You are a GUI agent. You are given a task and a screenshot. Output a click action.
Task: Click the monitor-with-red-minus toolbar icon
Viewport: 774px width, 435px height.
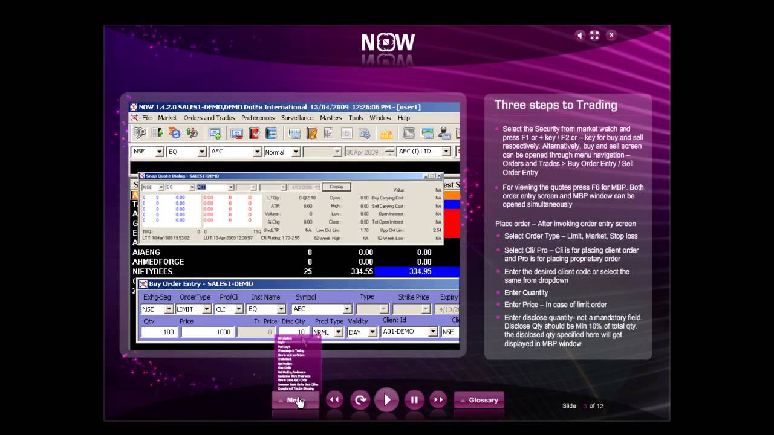[237, 134]
